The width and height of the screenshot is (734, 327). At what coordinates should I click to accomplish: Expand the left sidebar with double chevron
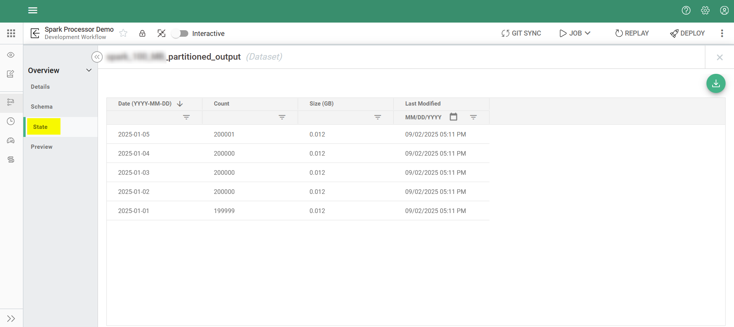coord(11,319)
